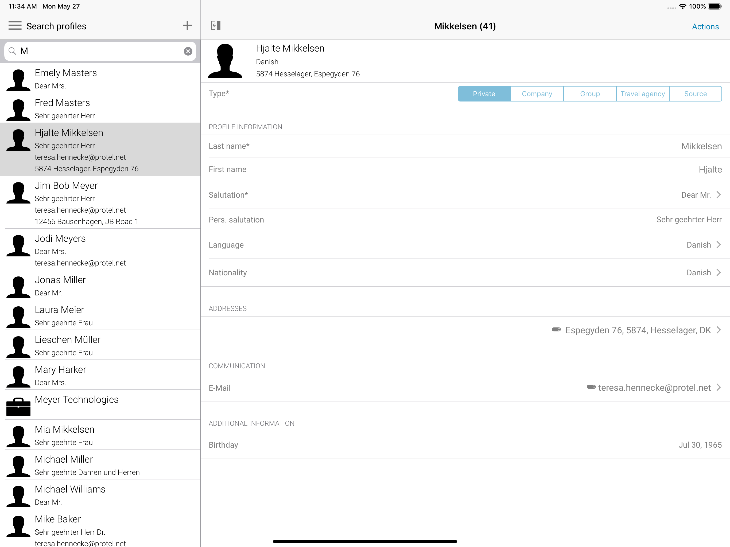Tap the plus icon to add profile
Viewport: 730px width, 547px height.
point(187,26)
